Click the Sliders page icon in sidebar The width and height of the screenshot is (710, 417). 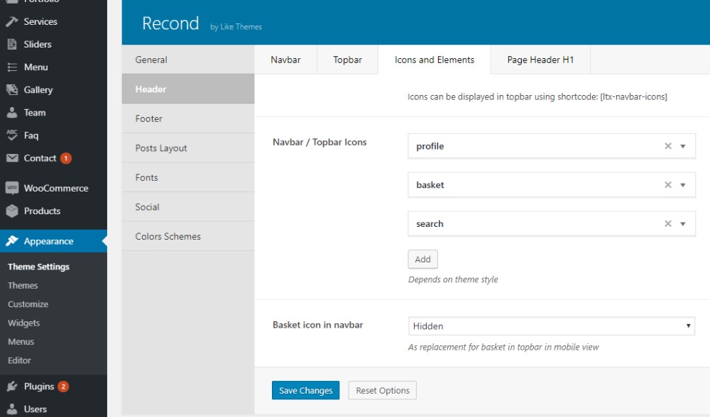coord(12,44)
